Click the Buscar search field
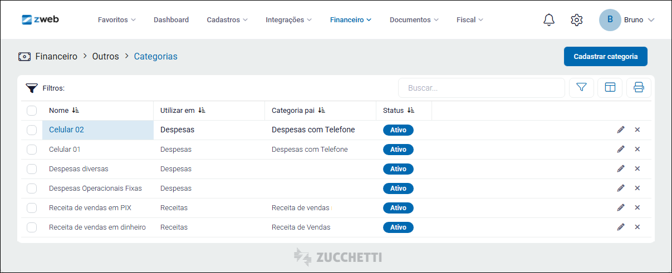The width and height of the screenshot is (672, 273). (482, 88)
